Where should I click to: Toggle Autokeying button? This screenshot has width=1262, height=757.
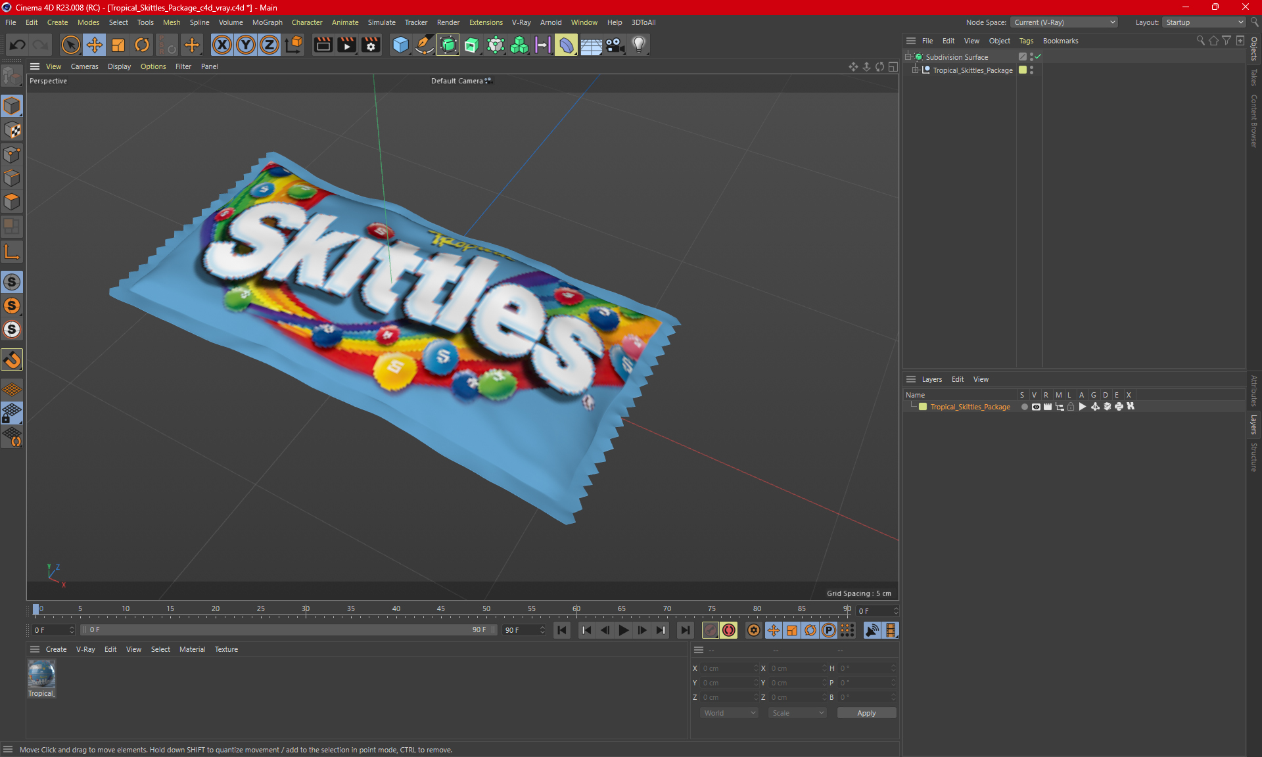coord(729,630)
